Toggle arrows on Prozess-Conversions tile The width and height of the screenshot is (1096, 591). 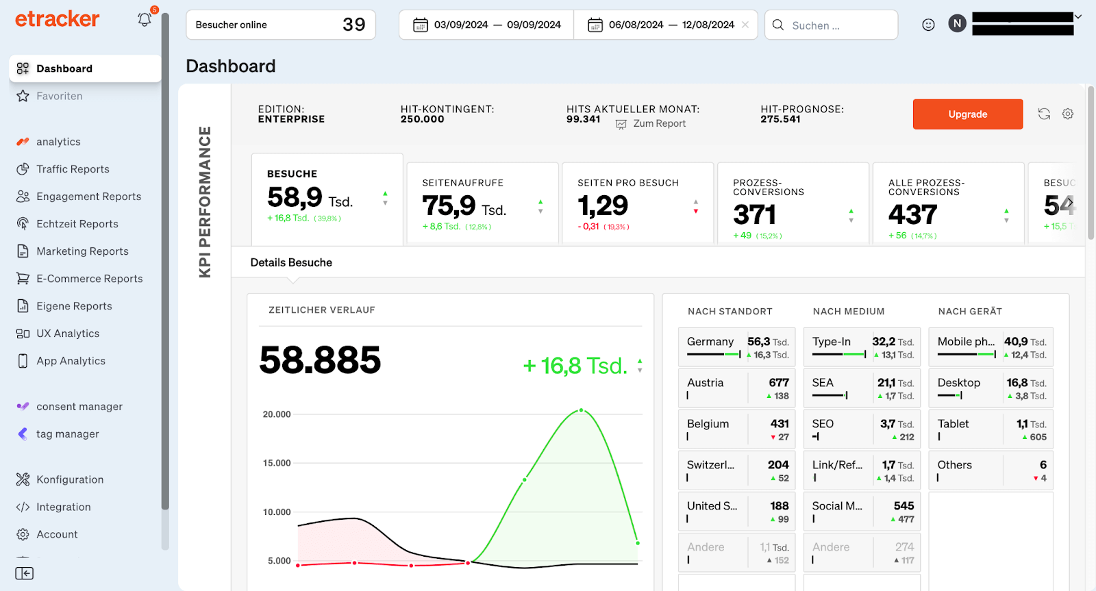pyautogui.click(x=851, y=216)
